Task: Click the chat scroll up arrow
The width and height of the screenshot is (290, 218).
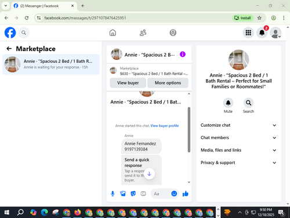Action: point(189,94)
